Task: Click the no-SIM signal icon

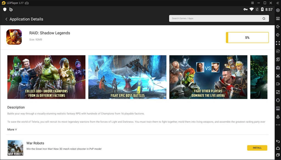Action: [257, 9]
